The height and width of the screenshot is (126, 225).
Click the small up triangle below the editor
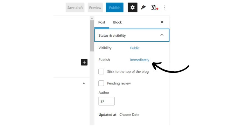pos(84,83)
